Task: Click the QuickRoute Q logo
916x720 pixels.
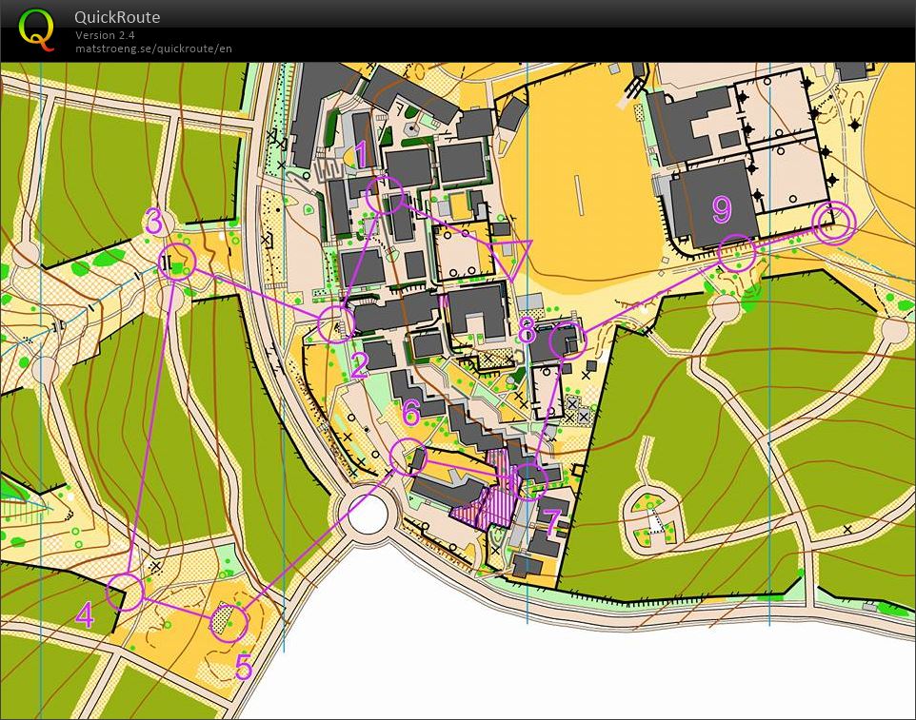Action: [38, 29]
